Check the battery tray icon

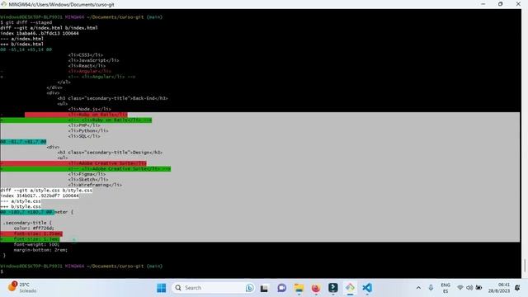coord(478,288)
